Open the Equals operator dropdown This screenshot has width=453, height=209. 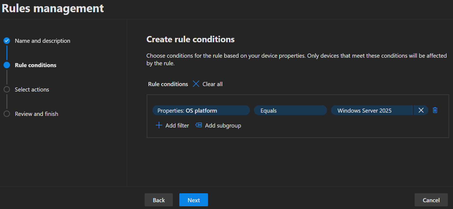pyautogui.click(x=290, y=110)
